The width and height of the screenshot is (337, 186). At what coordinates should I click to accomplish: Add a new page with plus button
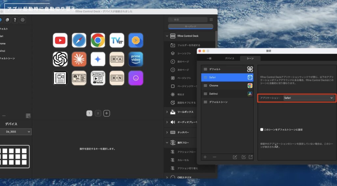107,113
